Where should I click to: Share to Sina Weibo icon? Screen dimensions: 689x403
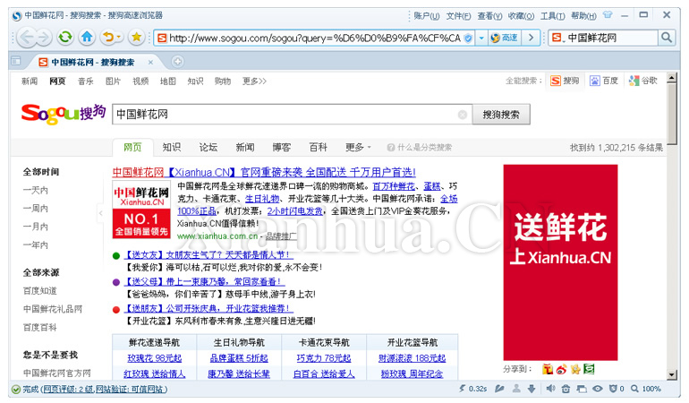click(561, 369)
